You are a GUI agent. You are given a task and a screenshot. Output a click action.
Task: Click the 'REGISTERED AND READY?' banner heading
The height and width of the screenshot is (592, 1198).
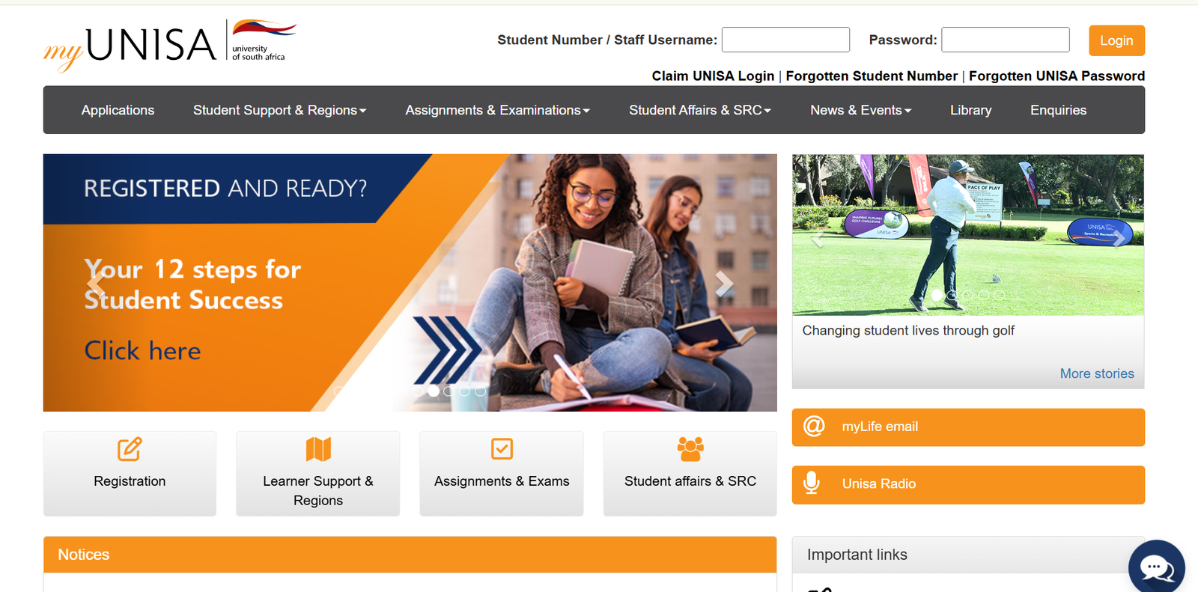(x=225, y=188)
